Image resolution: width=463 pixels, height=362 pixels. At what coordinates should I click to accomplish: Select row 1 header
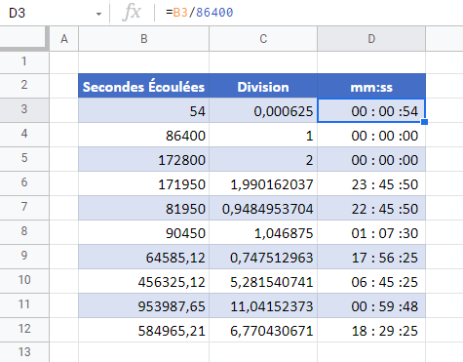[x=24, y=61]
